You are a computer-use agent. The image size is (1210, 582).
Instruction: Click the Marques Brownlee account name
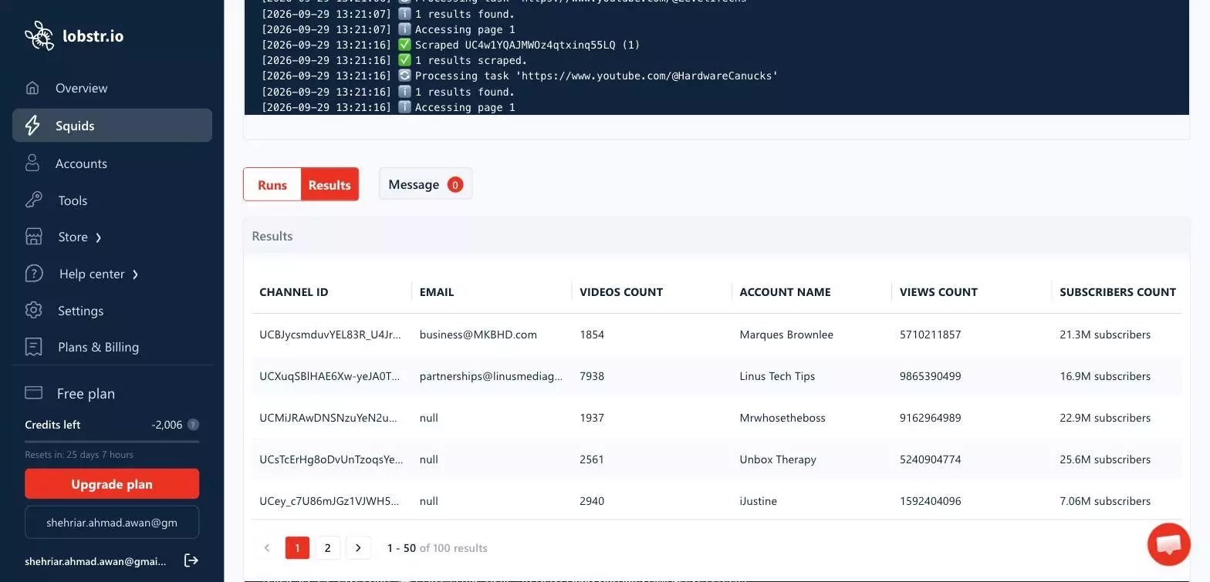click(786, 335)
